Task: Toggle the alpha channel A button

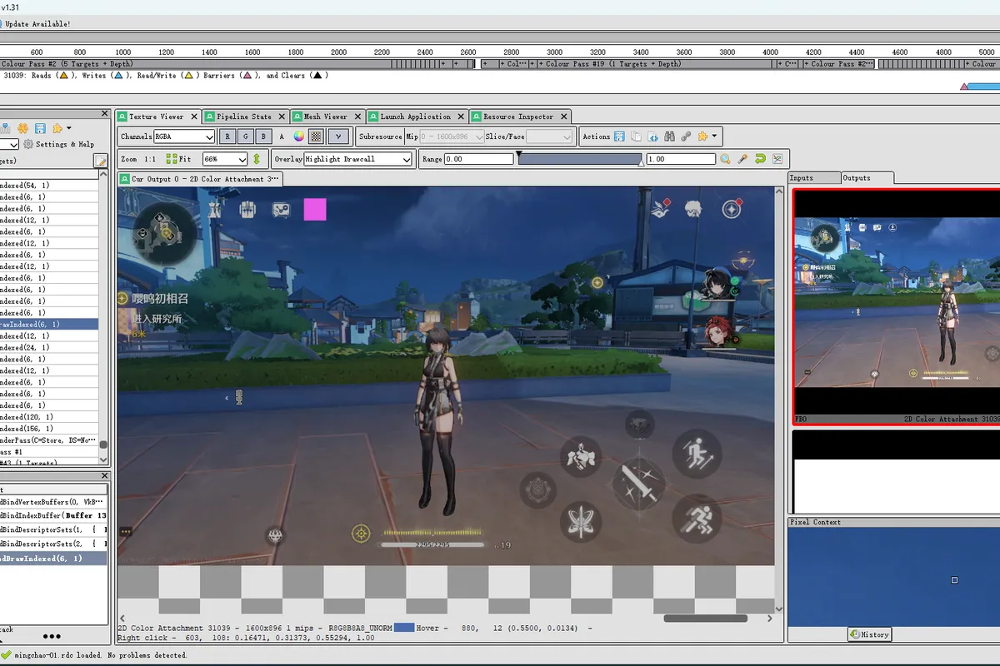Action: click(282, 137)
